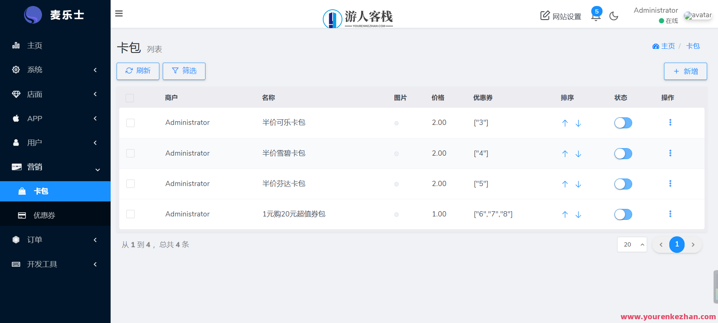Collapse the 营销 sidebar menu
Image resolution: width=718 pixels, height=323 pixels.
click(x=55, y=167)
